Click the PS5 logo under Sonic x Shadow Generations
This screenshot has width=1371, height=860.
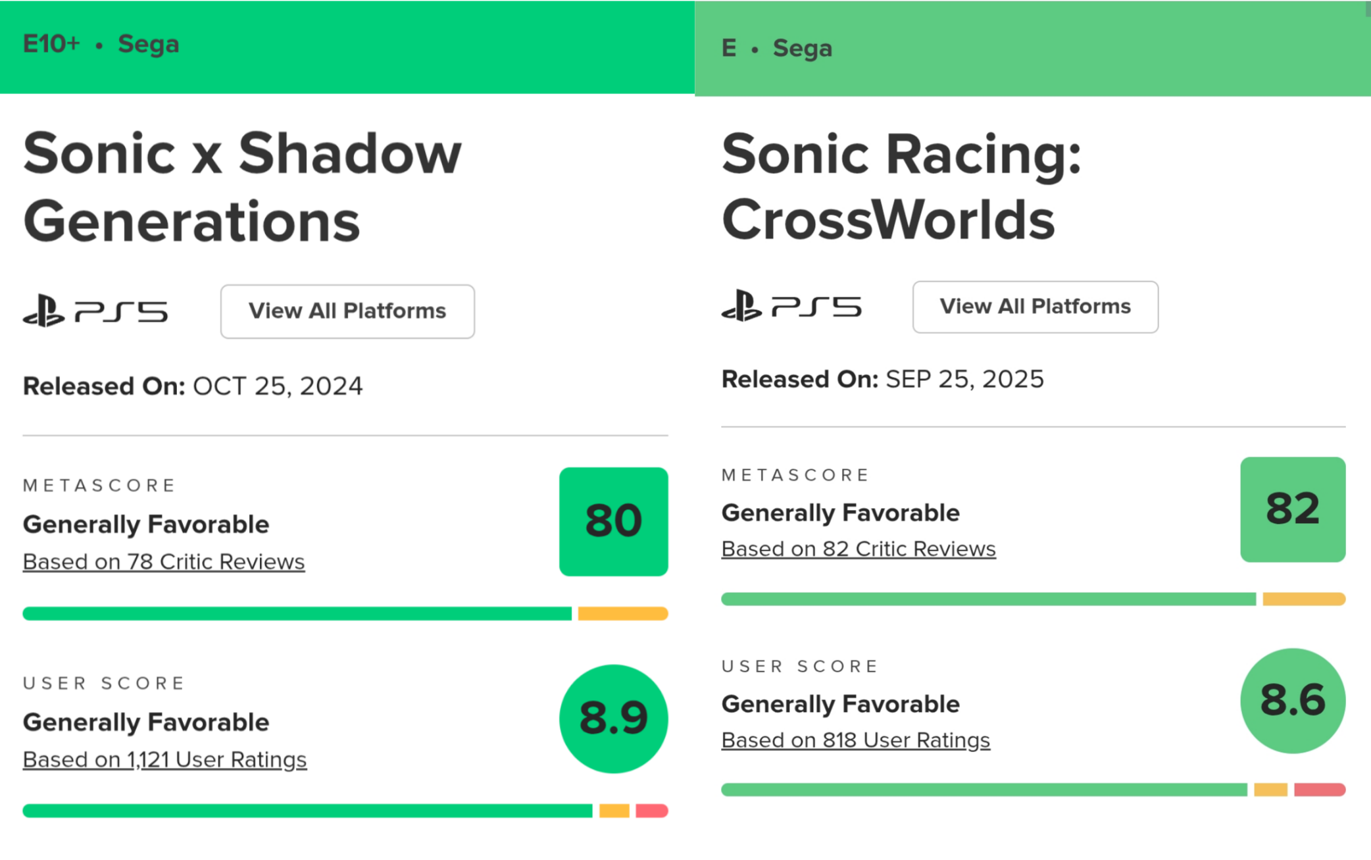pyautogui.click(x=95, y=311)
